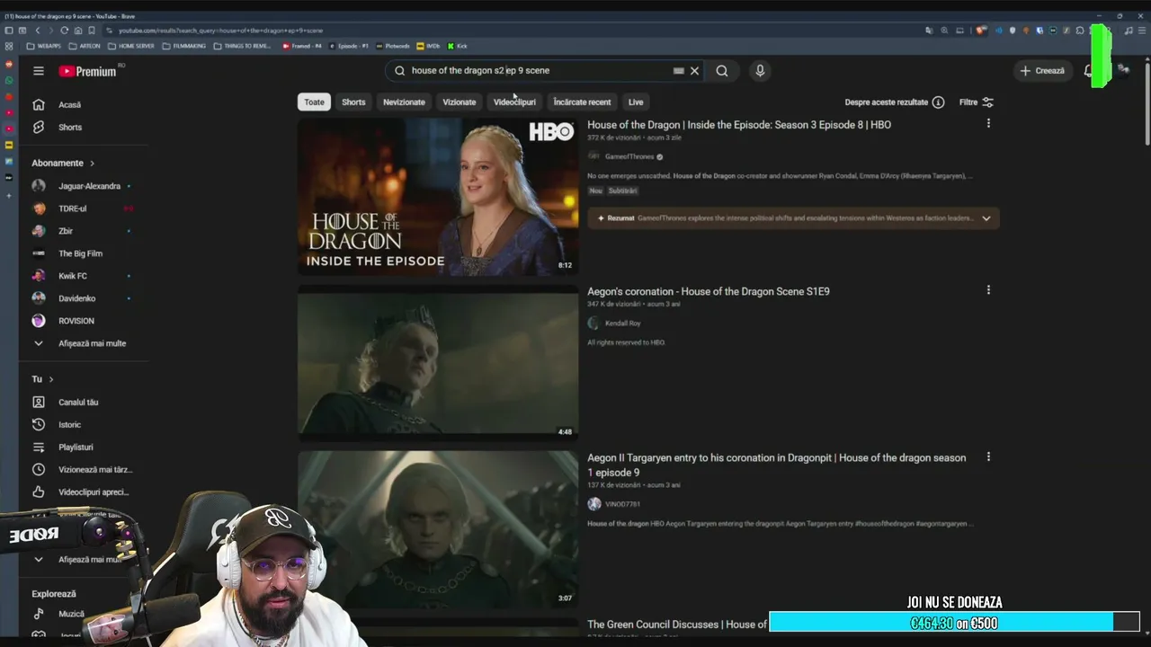Screen dimensions: 1151x647
Task: Click the browser address bar URL
Action: coord(220,31)
